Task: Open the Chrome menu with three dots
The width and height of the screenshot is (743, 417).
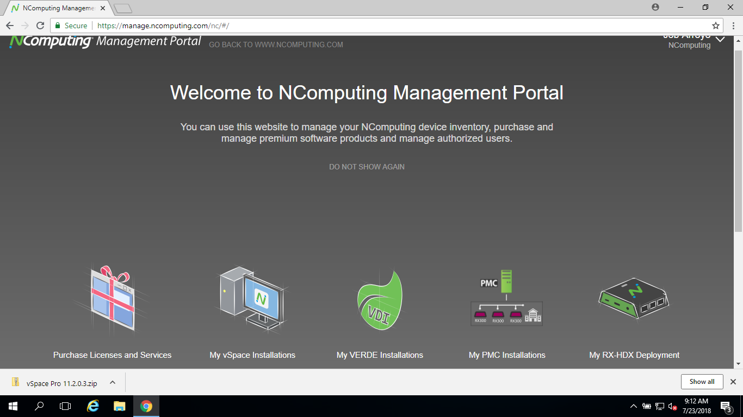Action: click(733, 26)
